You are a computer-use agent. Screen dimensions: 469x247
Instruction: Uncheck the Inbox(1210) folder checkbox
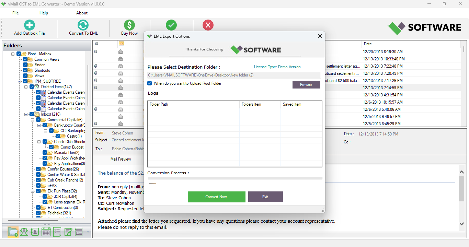pyautogui.click(x=32, y=114)
